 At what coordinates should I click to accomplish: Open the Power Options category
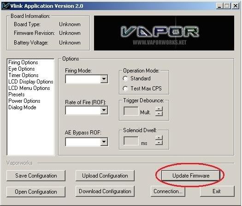[24, 101]
